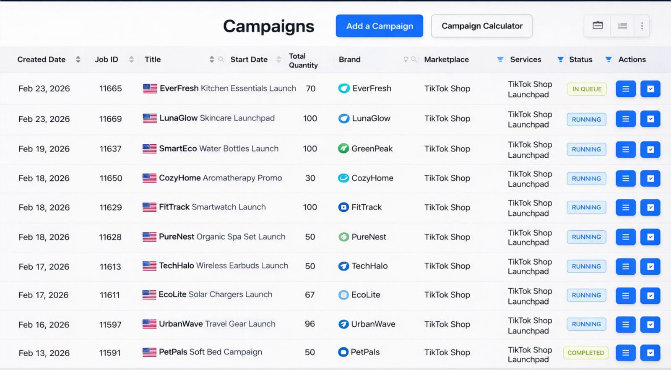Sort the Start Date column
The image size is (671, 370).
[278, 59]
